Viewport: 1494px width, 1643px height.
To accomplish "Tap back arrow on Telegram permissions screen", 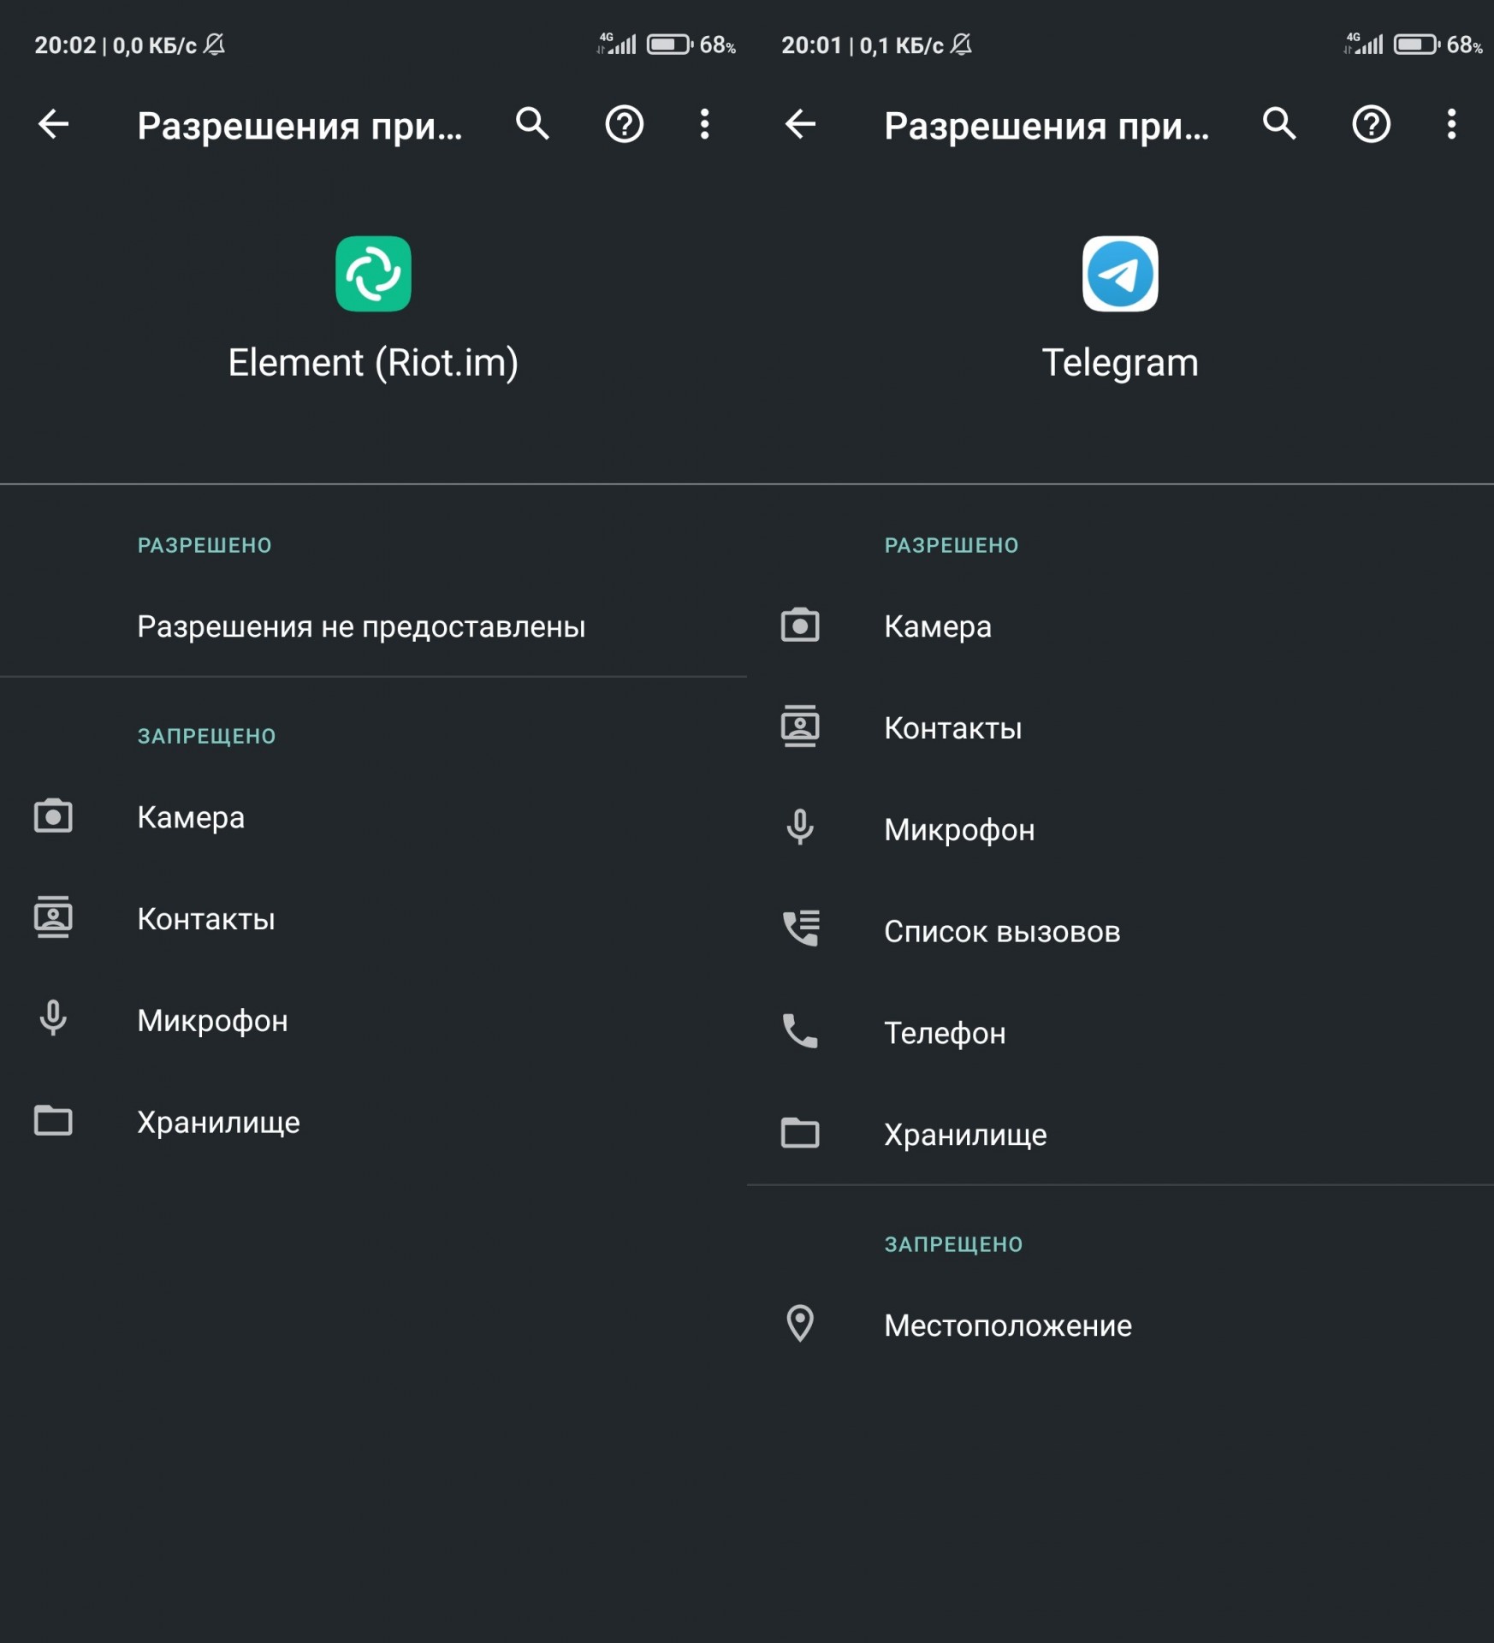I will click(x=800, y=124).
